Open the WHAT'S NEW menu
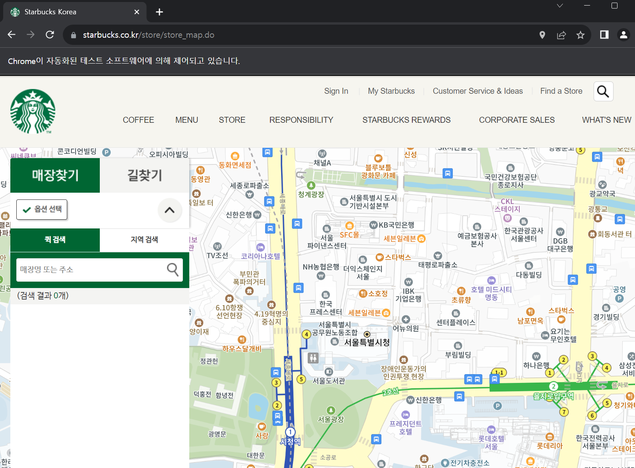635x468 pixels. click(x=607, y=120)
